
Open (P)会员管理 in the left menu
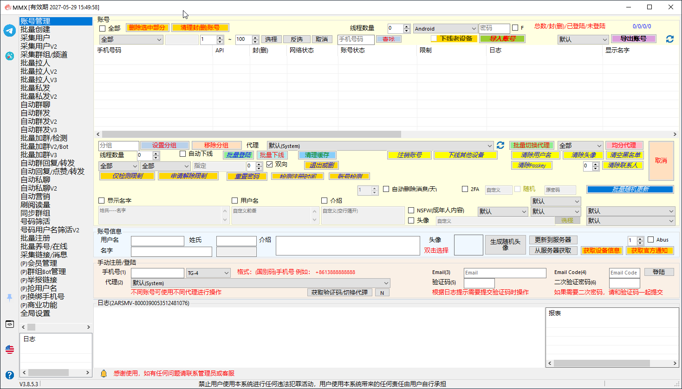coord(39,263)
